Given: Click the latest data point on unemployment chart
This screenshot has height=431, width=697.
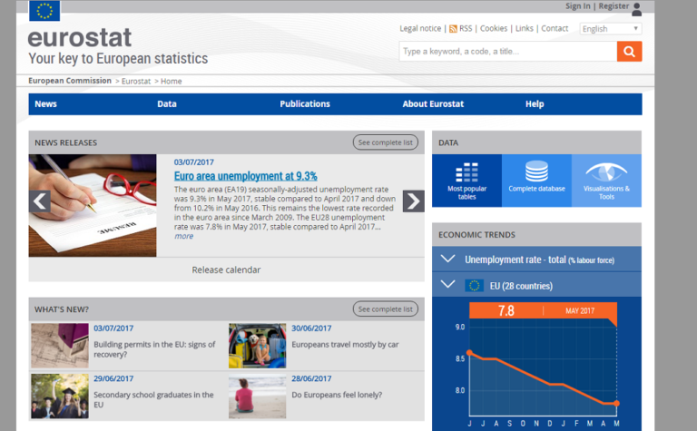Looking at the screenshot, I should click(616, 404).
